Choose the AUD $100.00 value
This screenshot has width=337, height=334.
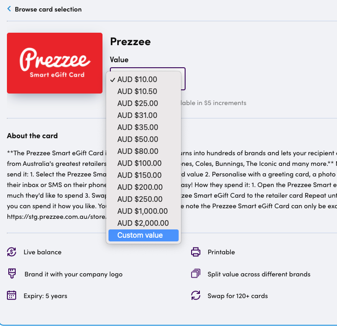(144, 163)
